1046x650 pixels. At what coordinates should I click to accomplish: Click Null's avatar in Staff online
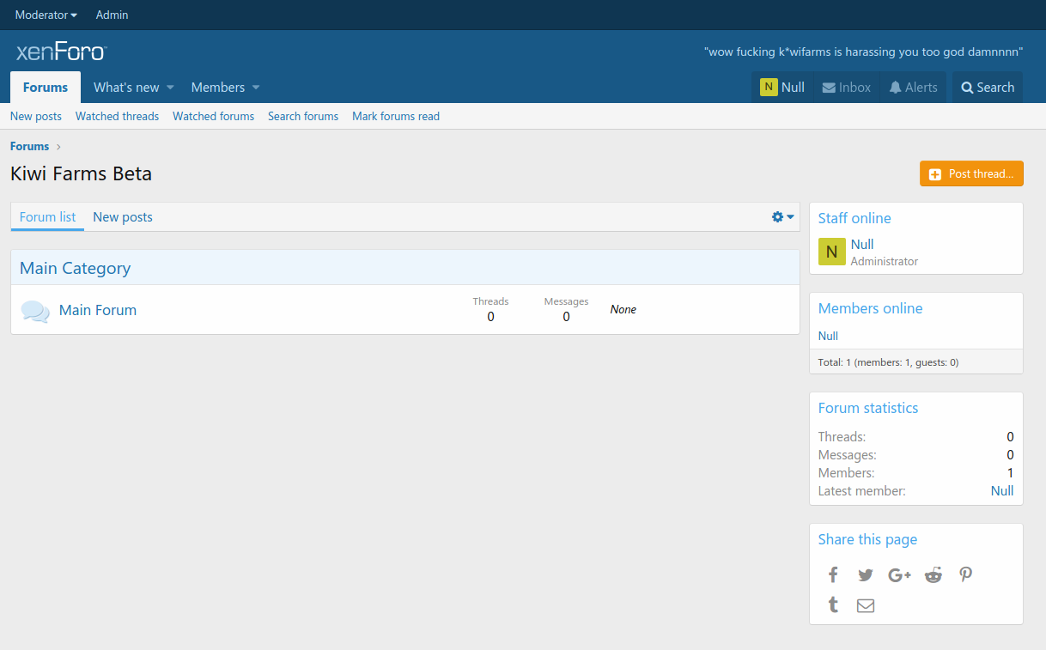click(x=831, y=252)
